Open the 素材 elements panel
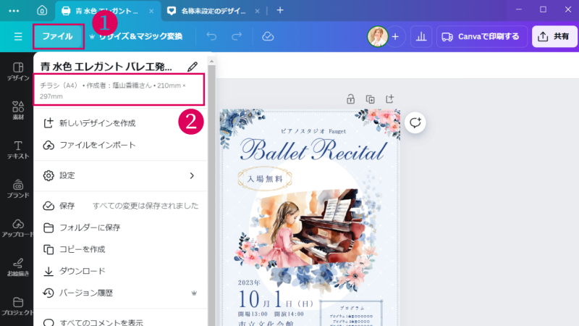Screen dimensions: 579x326 click(17, 111)
